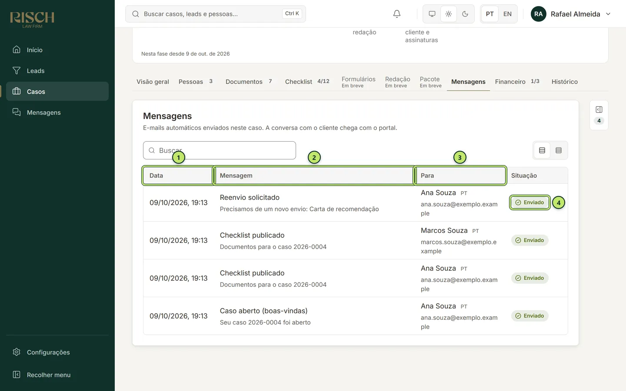626x391 pixels.
Task: Open Rafael Almeida user menu
Action: coord(571,14)
